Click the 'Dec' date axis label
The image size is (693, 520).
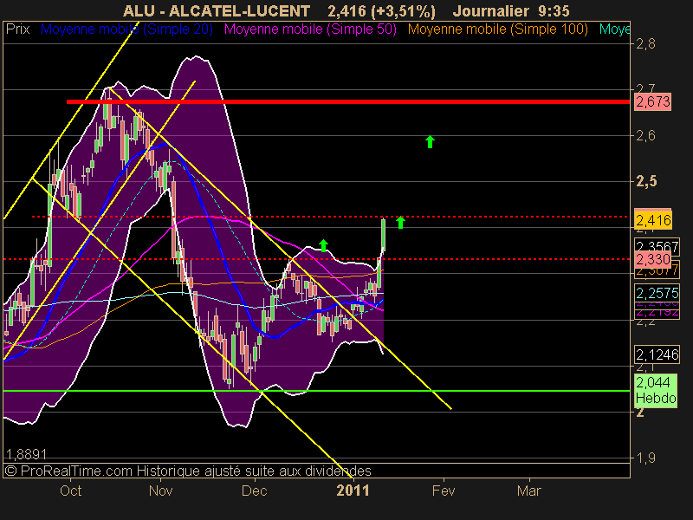coord(254,491)
